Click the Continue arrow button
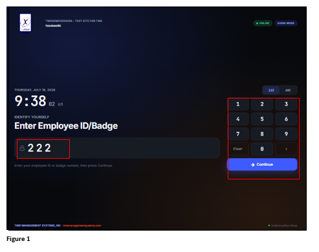Screen dimensions: 319x252 [262, 165]
